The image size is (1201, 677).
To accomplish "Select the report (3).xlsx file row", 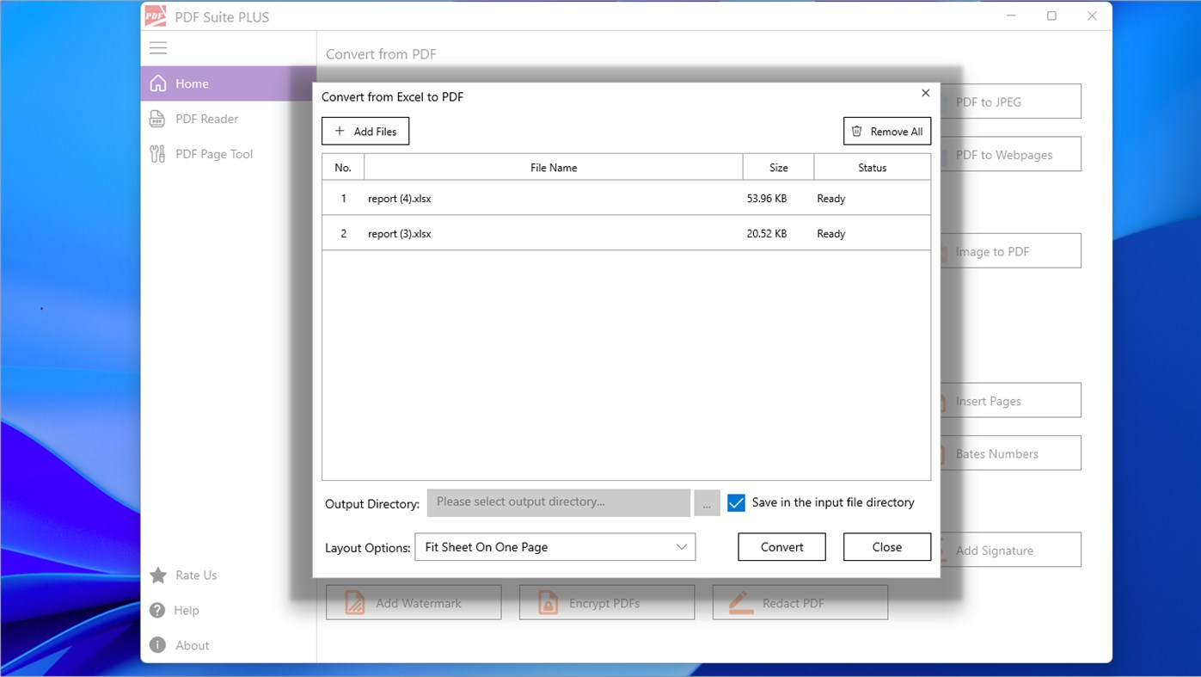I will (602, 232).
